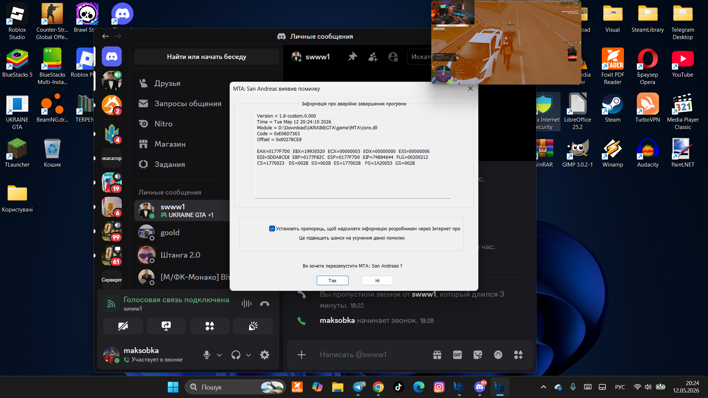Select Paint.NET desktop shortcut
708x398 pixels.
pyautogui.click(x=683, y=153)
